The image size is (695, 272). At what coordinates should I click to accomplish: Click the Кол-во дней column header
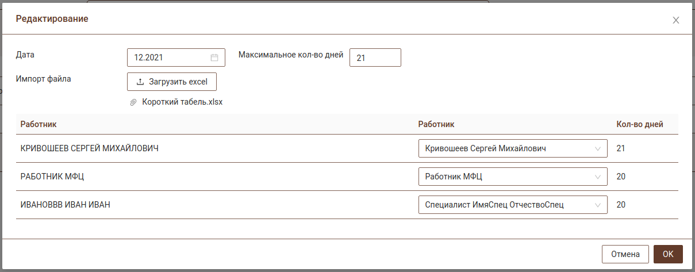(640, 124)
